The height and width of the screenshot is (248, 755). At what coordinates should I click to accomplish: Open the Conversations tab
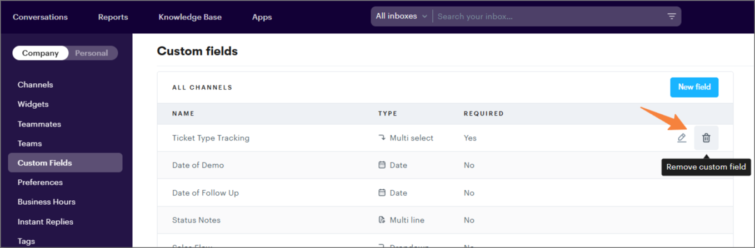pyautogui.click(x=40, y=17)
